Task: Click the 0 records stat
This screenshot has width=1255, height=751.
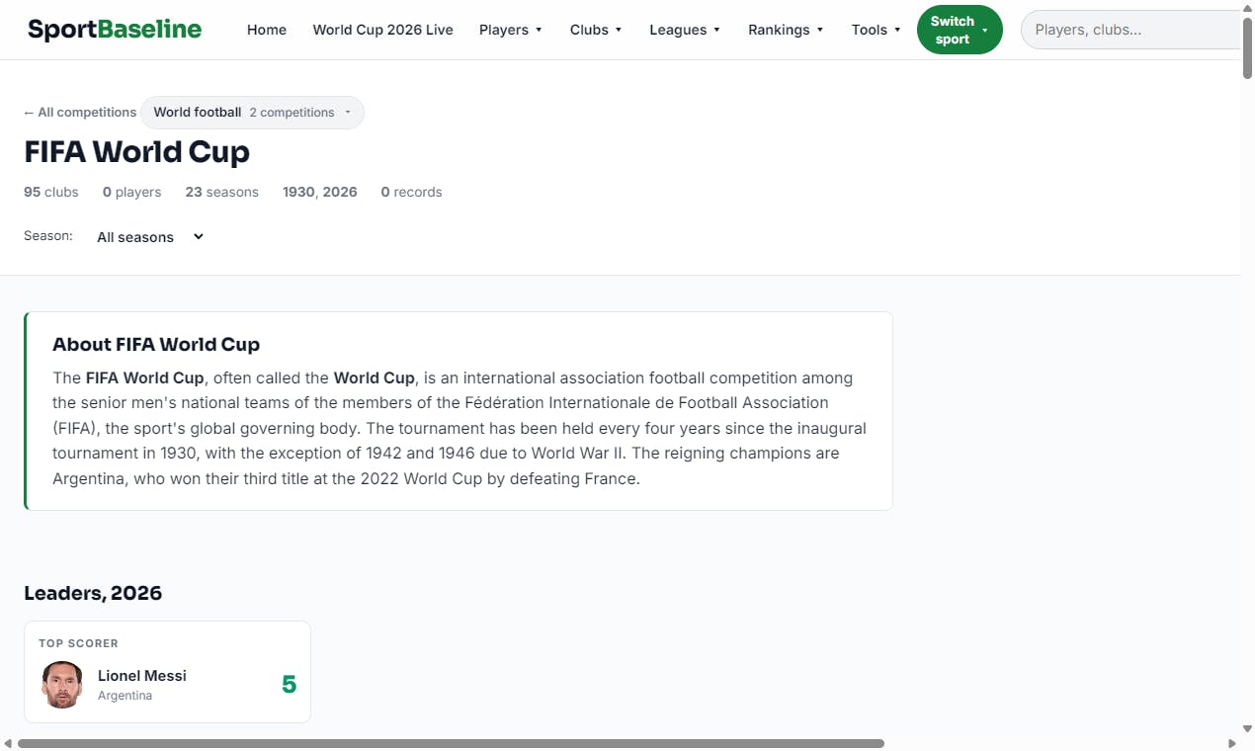Action: tap(411, 192)
